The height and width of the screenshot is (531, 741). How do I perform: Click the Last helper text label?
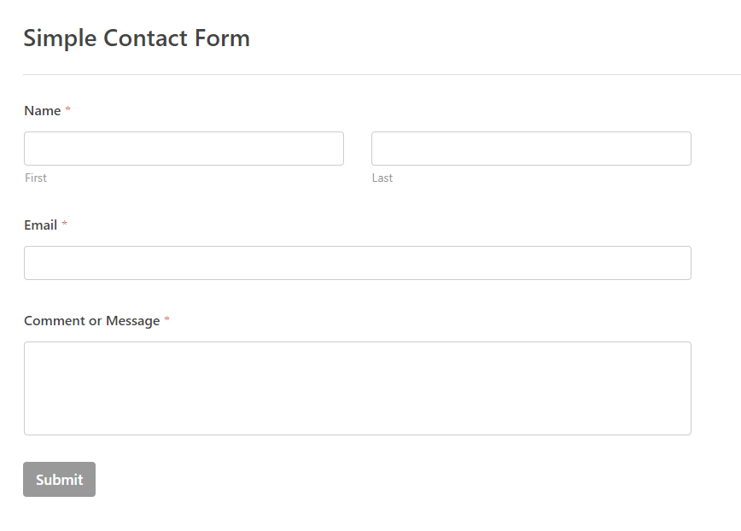point(382,178)
